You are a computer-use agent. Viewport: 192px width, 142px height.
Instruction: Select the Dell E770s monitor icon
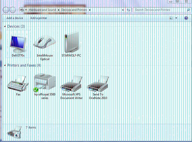click(18, 45)
